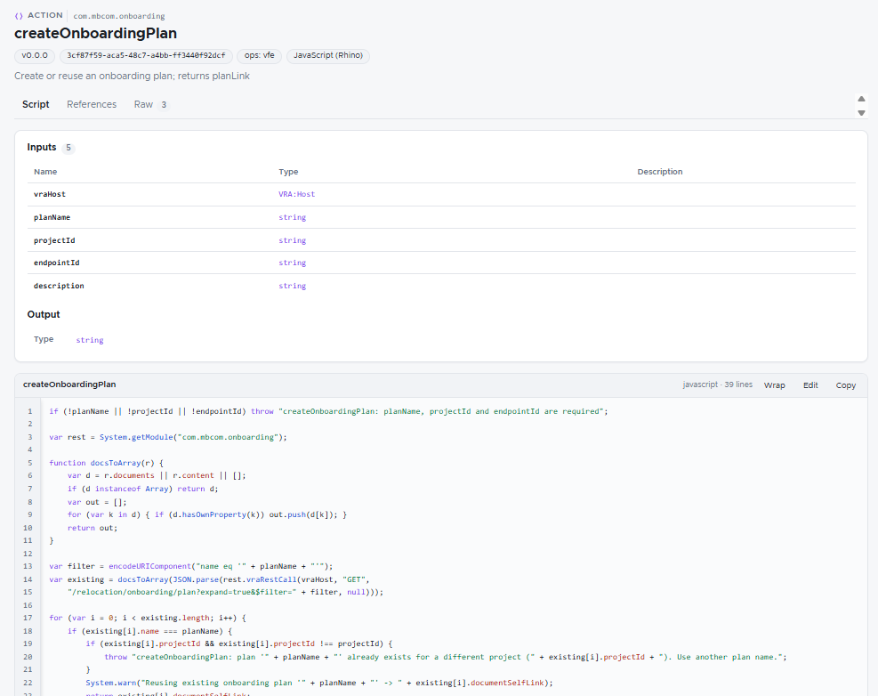Click line 13 encodeURIComponent filter code
Screen dimensions: 878x696
(191, 566)
